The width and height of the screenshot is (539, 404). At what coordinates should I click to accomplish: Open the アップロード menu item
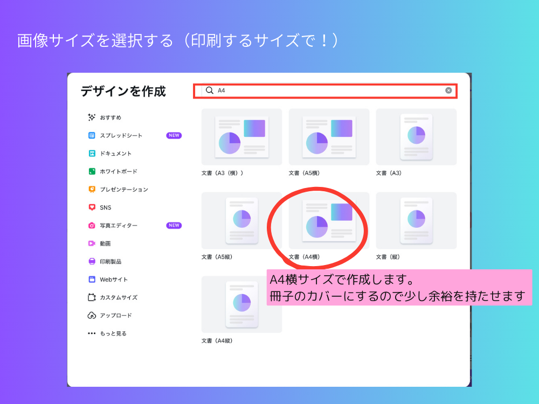point(115,316)
